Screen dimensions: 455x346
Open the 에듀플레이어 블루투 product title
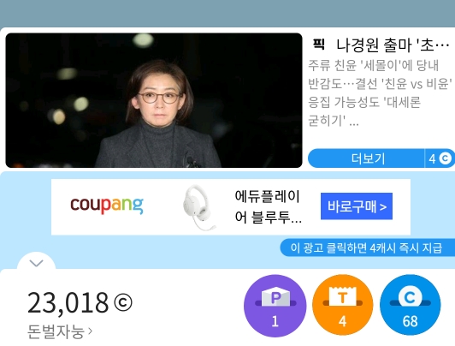point(268,207)
